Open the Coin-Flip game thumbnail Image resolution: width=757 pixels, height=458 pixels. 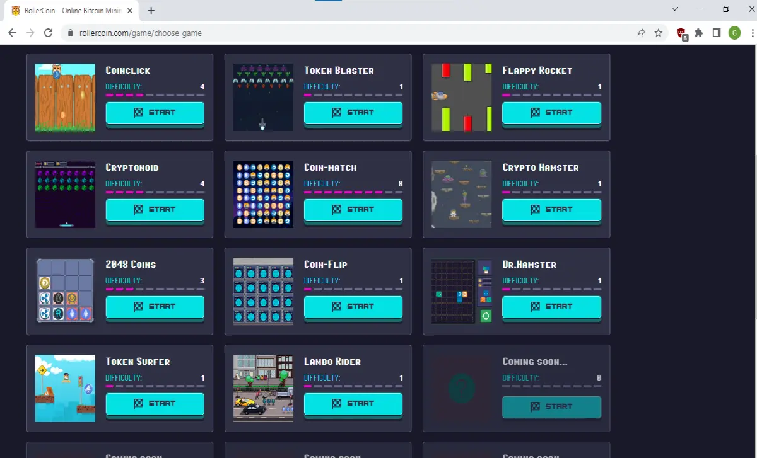263,292
